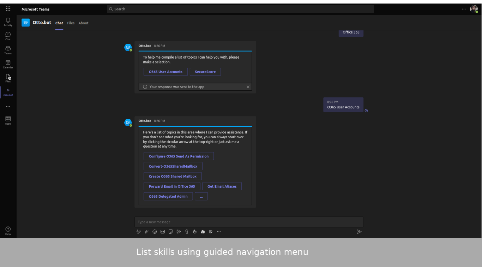
Task: Go to Chat in left sidebar
Action: click(x=8, y=36)
